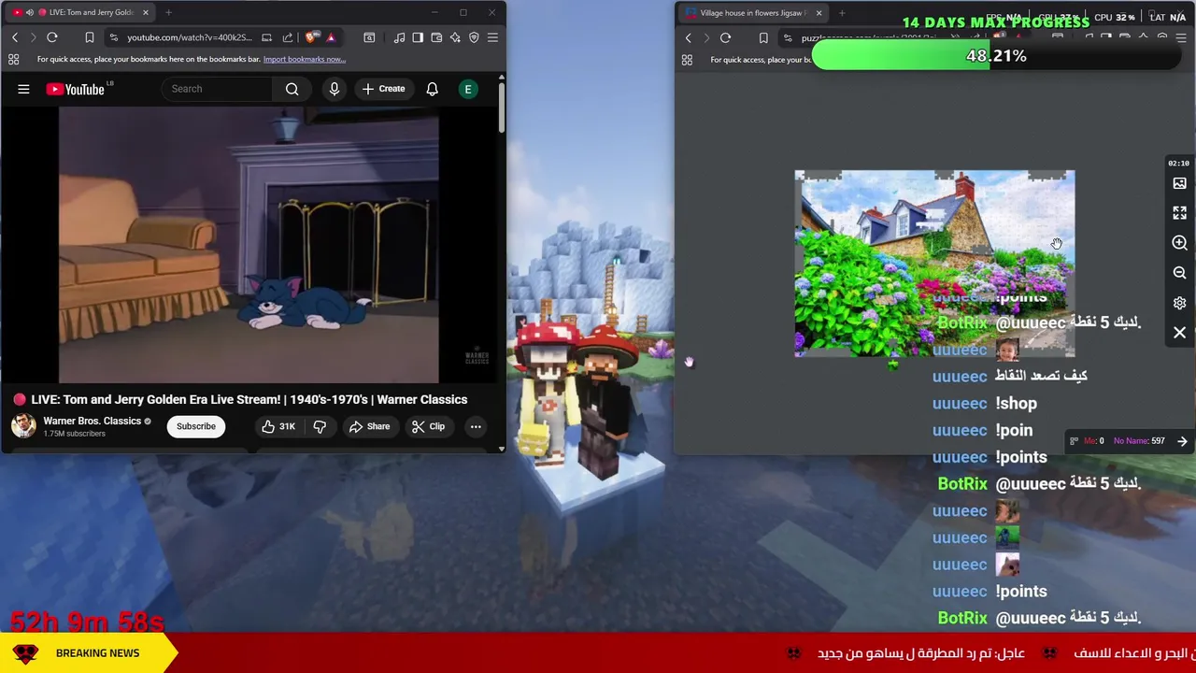Open the Leo AI sparkle icon
Image resolution: width=1196 pixels, height=673 pixels.
coord(455,37)
